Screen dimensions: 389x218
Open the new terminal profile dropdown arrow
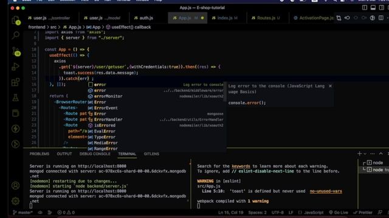point(365,154)
